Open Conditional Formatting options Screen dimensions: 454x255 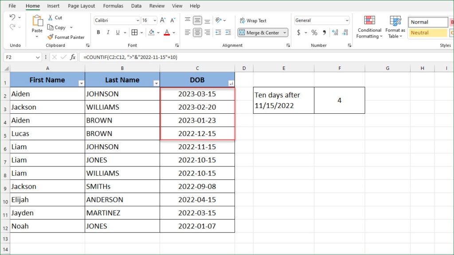(369, 27)
